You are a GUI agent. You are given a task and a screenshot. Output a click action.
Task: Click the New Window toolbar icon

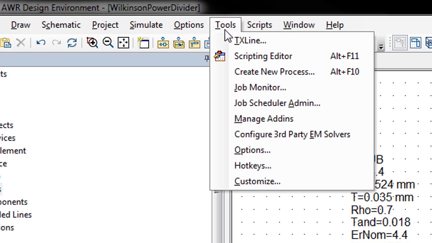coord(143,43)
